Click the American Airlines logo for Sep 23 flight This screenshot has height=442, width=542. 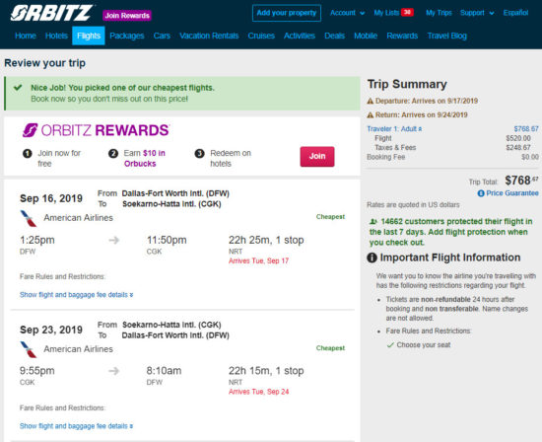[29, 349]
